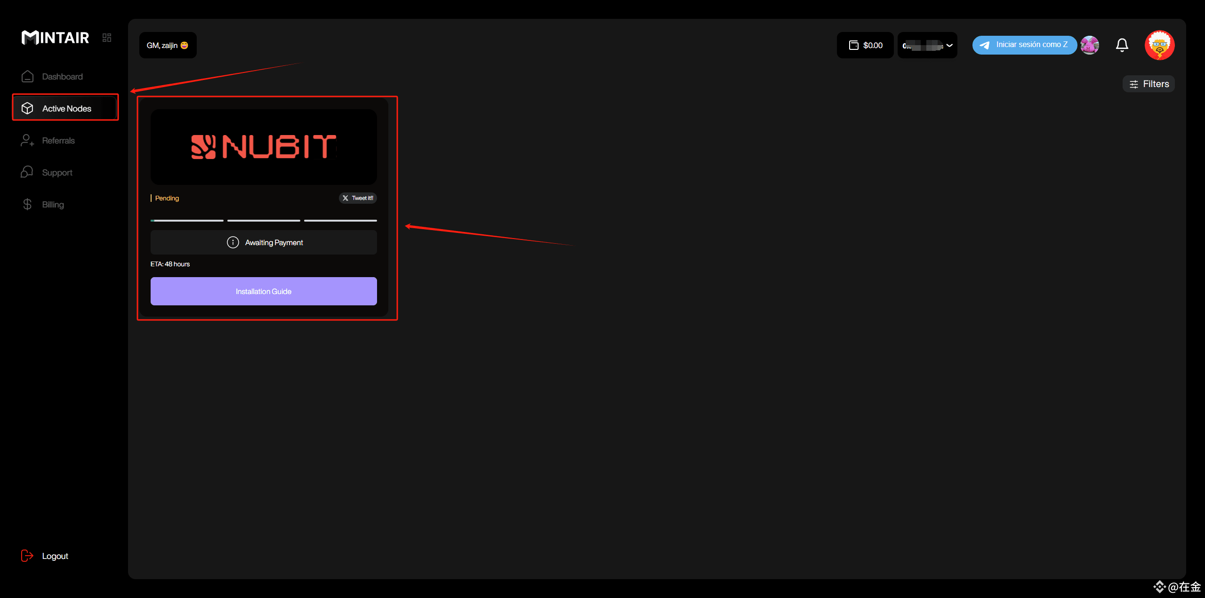Click the Mintair logo
This screenshot has width=1205, height=598.
click(x=55, y=38)
